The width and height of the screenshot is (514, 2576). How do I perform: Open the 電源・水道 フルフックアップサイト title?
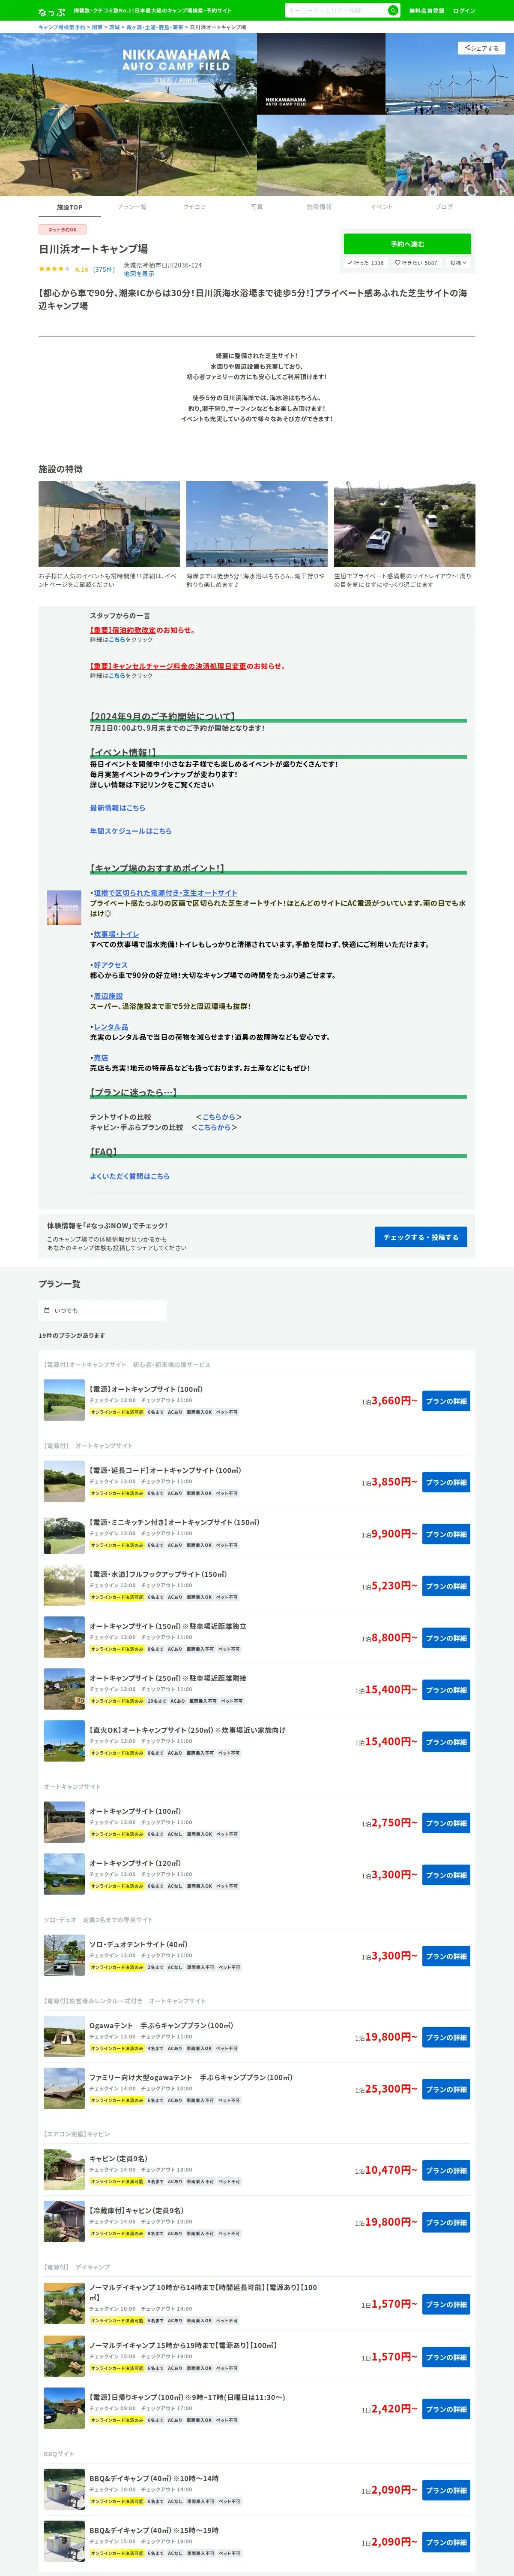pos(158,1574)
